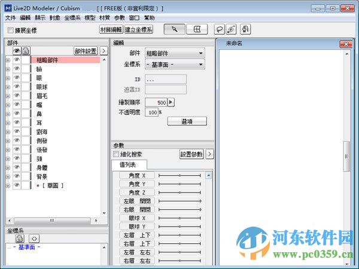Select the arrow selection tool
This screenshot has width=359, height=269.
[x=175, y=29]
